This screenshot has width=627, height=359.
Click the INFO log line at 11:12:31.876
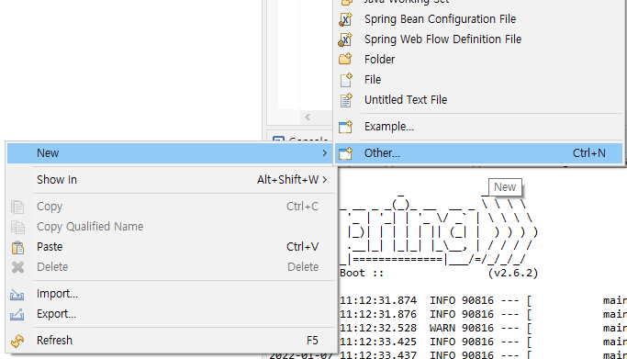(x=483, y=314)
